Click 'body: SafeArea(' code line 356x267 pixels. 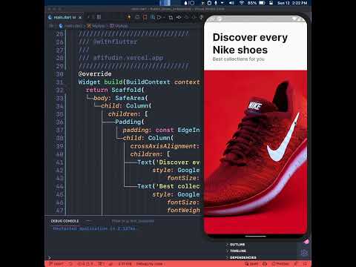tap(121, 98)
